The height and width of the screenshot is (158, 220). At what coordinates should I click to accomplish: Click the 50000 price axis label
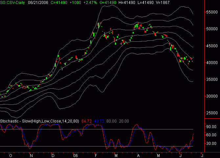tap(212, 29)
